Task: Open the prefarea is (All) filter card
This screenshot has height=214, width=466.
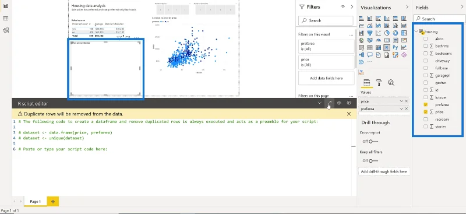Action: pos(326,47)
